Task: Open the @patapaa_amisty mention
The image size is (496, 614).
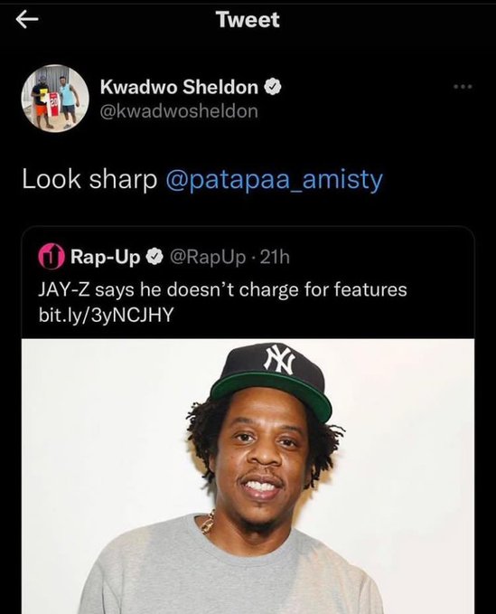Action: pos(275,180)
